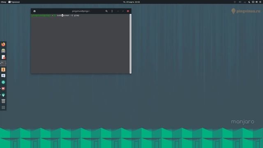Screen dimensions: 263x148
Task: Close the terminal with the red button
Action: coord(128,11)
